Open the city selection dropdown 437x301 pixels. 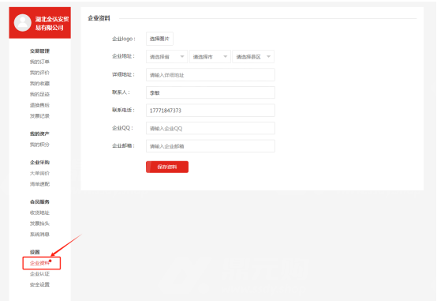(x=210, y=57)
